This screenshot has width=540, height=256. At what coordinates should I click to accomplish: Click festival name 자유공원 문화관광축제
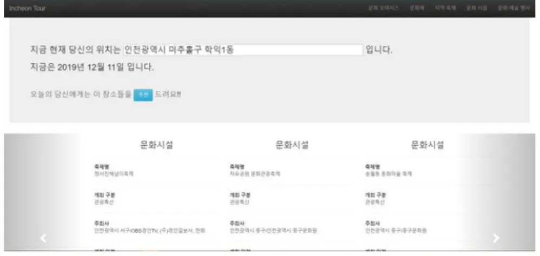point(255,174)
